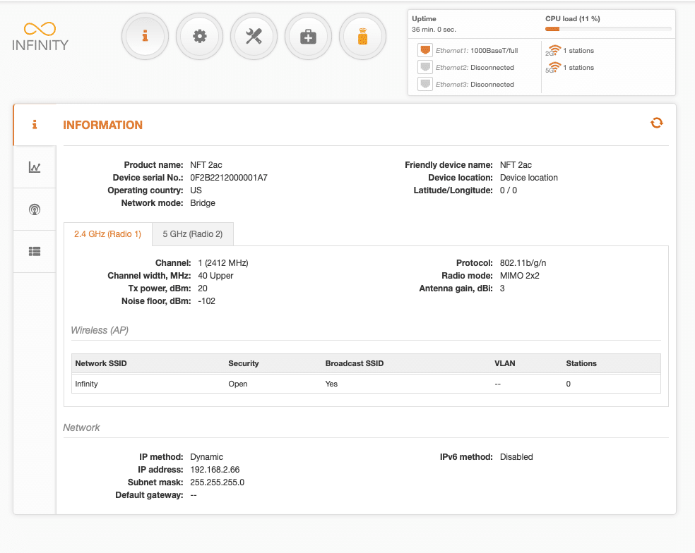
Task: Click the Ethernet2 port icon
Action: pos(425,67)
